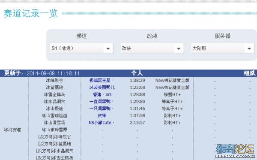
Task: Click the 冰河赛道 category label
Action: pos(12,130)
